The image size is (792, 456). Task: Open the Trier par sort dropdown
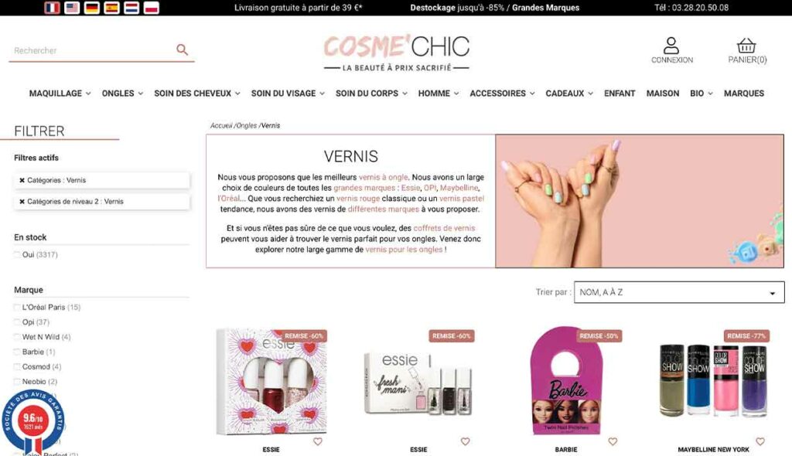(679, 292)
